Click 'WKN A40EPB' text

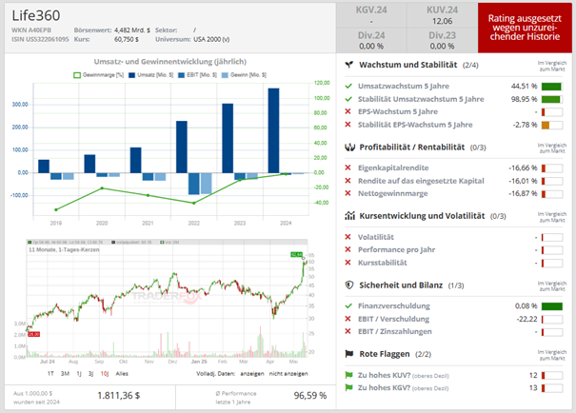coord(31,30)
